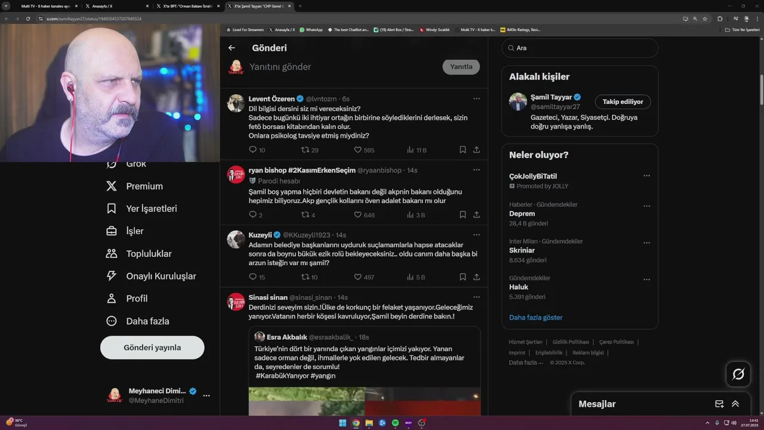Open OBS Studio from the taskbar

(x=422, y=423)
